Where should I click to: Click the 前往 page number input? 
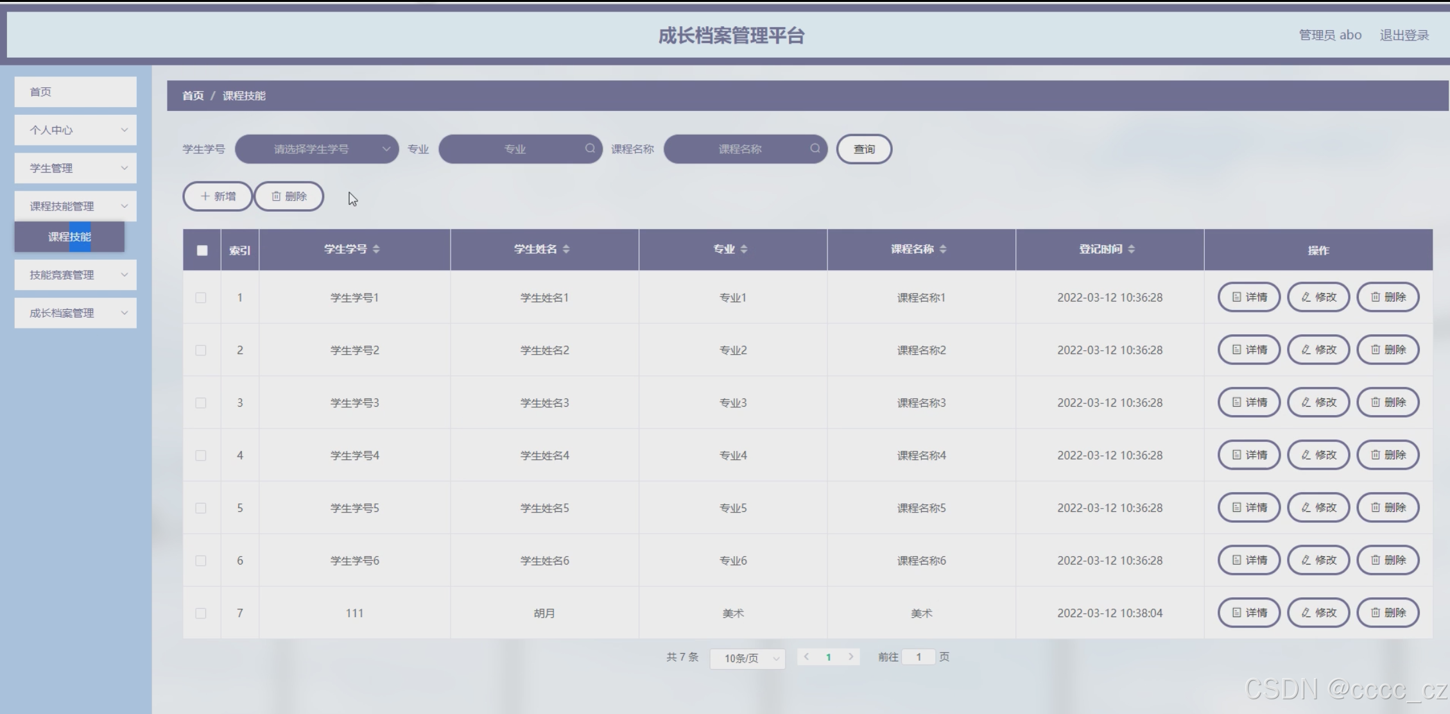(918, 657)
